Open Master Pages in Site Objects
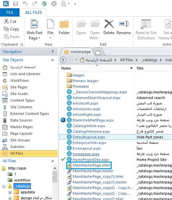 coord(21,127)
